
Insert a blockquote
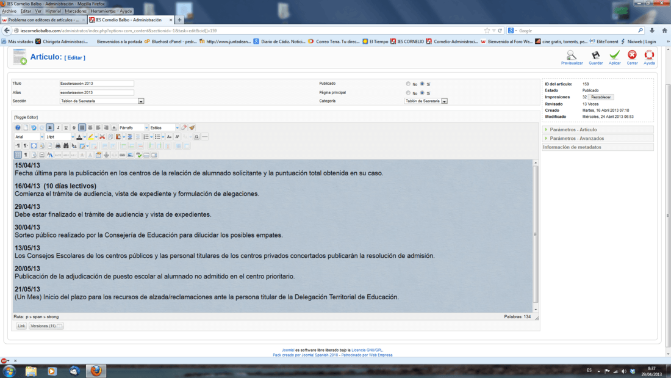tap(114, 128)
